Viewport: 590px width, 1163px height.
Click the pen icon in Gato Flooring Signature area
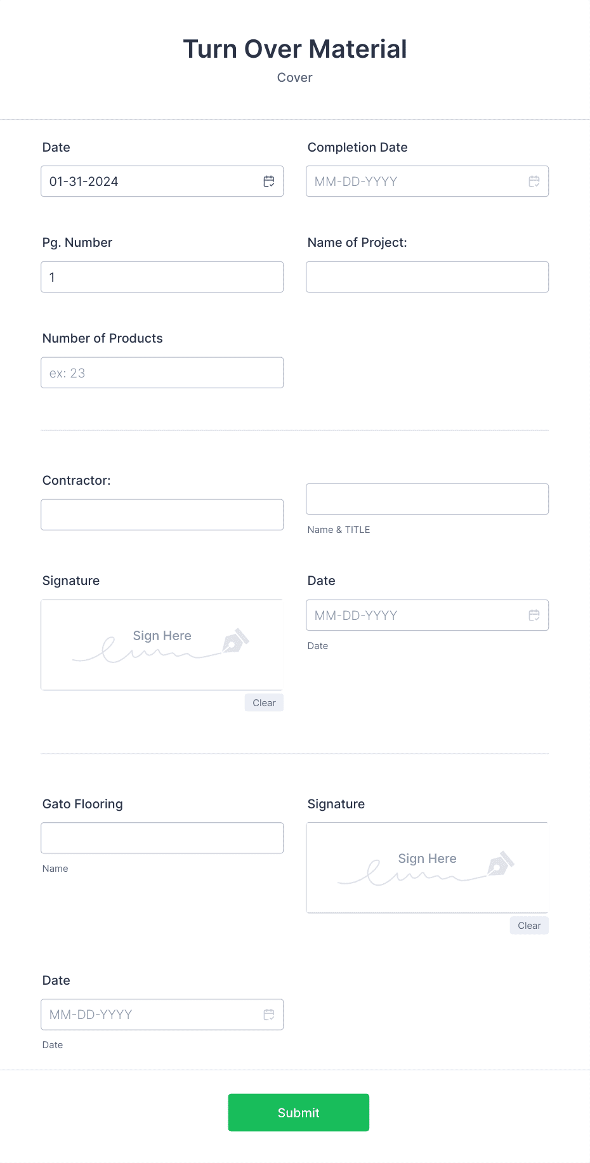pos(501,864)
